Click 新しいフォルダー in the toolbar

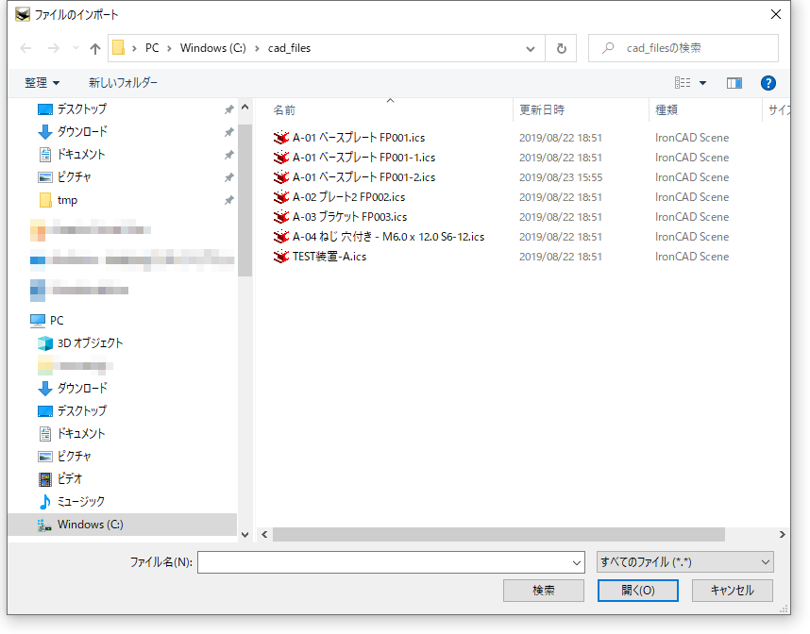(123, 83)
